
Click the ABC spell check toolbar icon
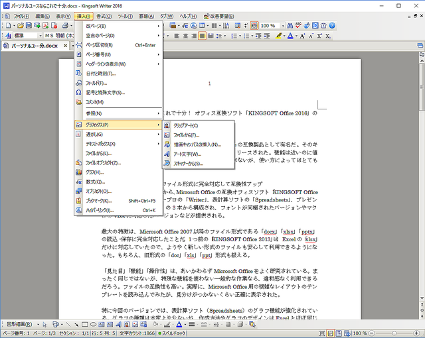298,26
